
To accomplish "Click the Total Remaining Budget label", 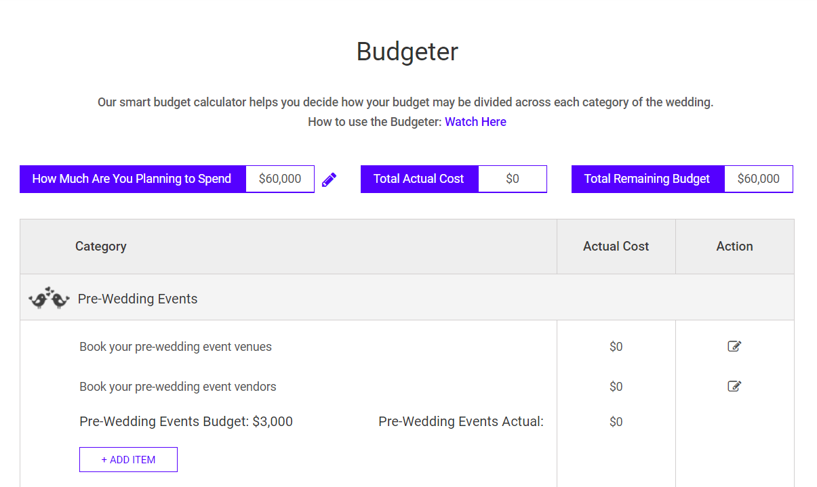I will pyautogui.click(x=647, y=179).
